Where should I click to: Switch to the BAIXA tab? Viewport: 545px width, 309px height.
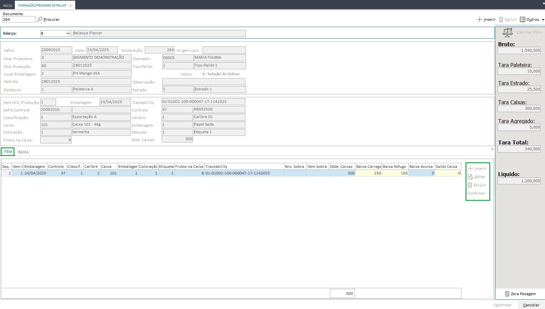[23, 152]
